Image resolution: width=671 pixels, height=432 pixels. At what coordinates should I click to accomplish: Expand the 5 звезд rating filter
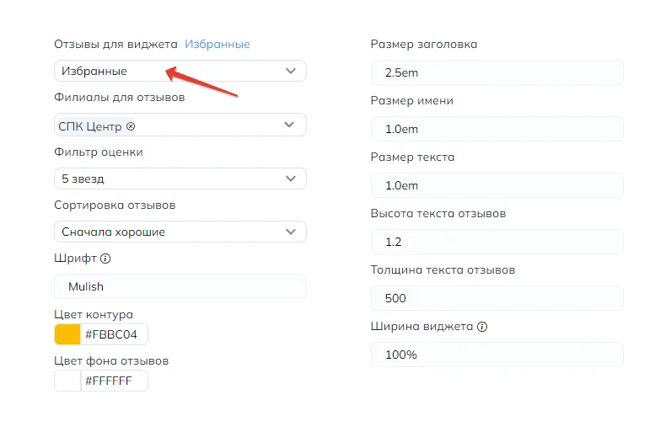click(180, 179)
